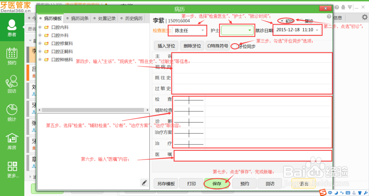Click into the 主诉 text field
369x196 pixels.
252,57
